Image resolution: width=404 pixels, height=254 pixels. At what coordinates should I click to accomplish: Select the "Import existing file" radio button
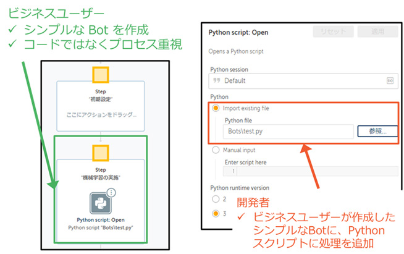216,108
